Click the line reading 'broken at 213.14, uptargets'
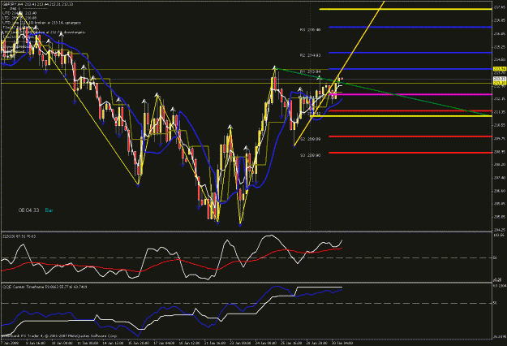The image size is (507, 346). [41, 23]
